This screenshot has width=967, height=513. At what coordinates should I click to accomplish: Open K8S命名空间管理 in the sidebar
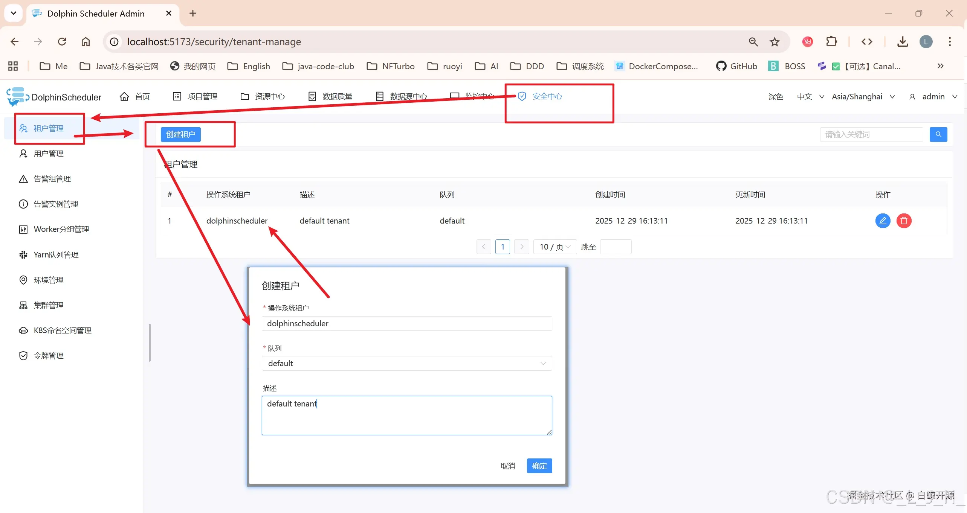point(62,330)
